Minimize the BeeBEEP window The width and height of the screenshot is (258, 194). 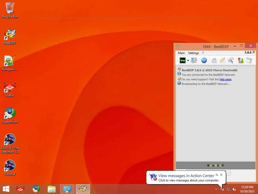tap(235, 46)
